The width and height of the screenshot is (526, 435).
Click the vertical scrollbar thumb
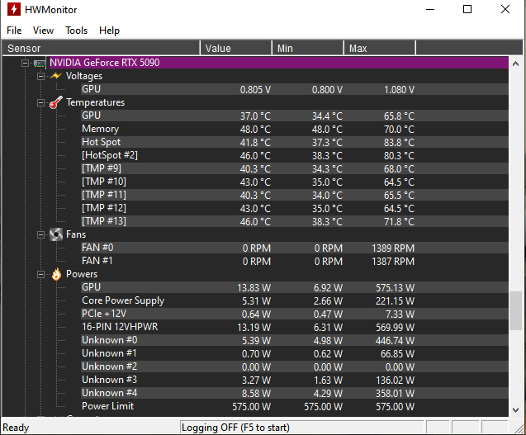515,311
